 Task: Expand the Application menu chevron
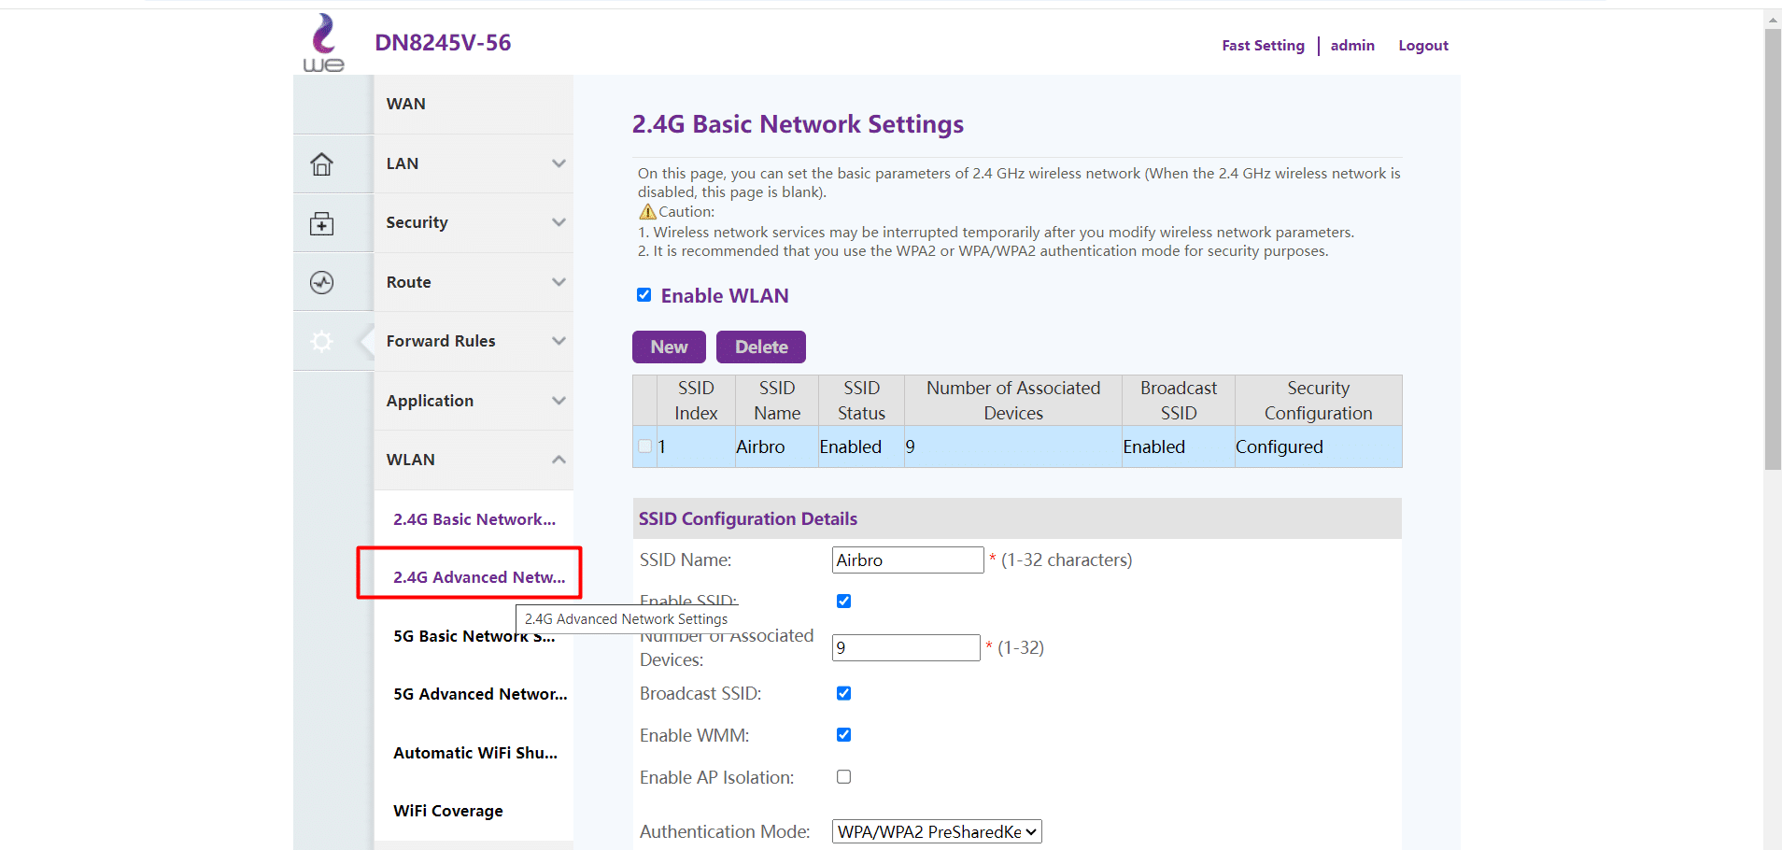click(x=559, y=401)
